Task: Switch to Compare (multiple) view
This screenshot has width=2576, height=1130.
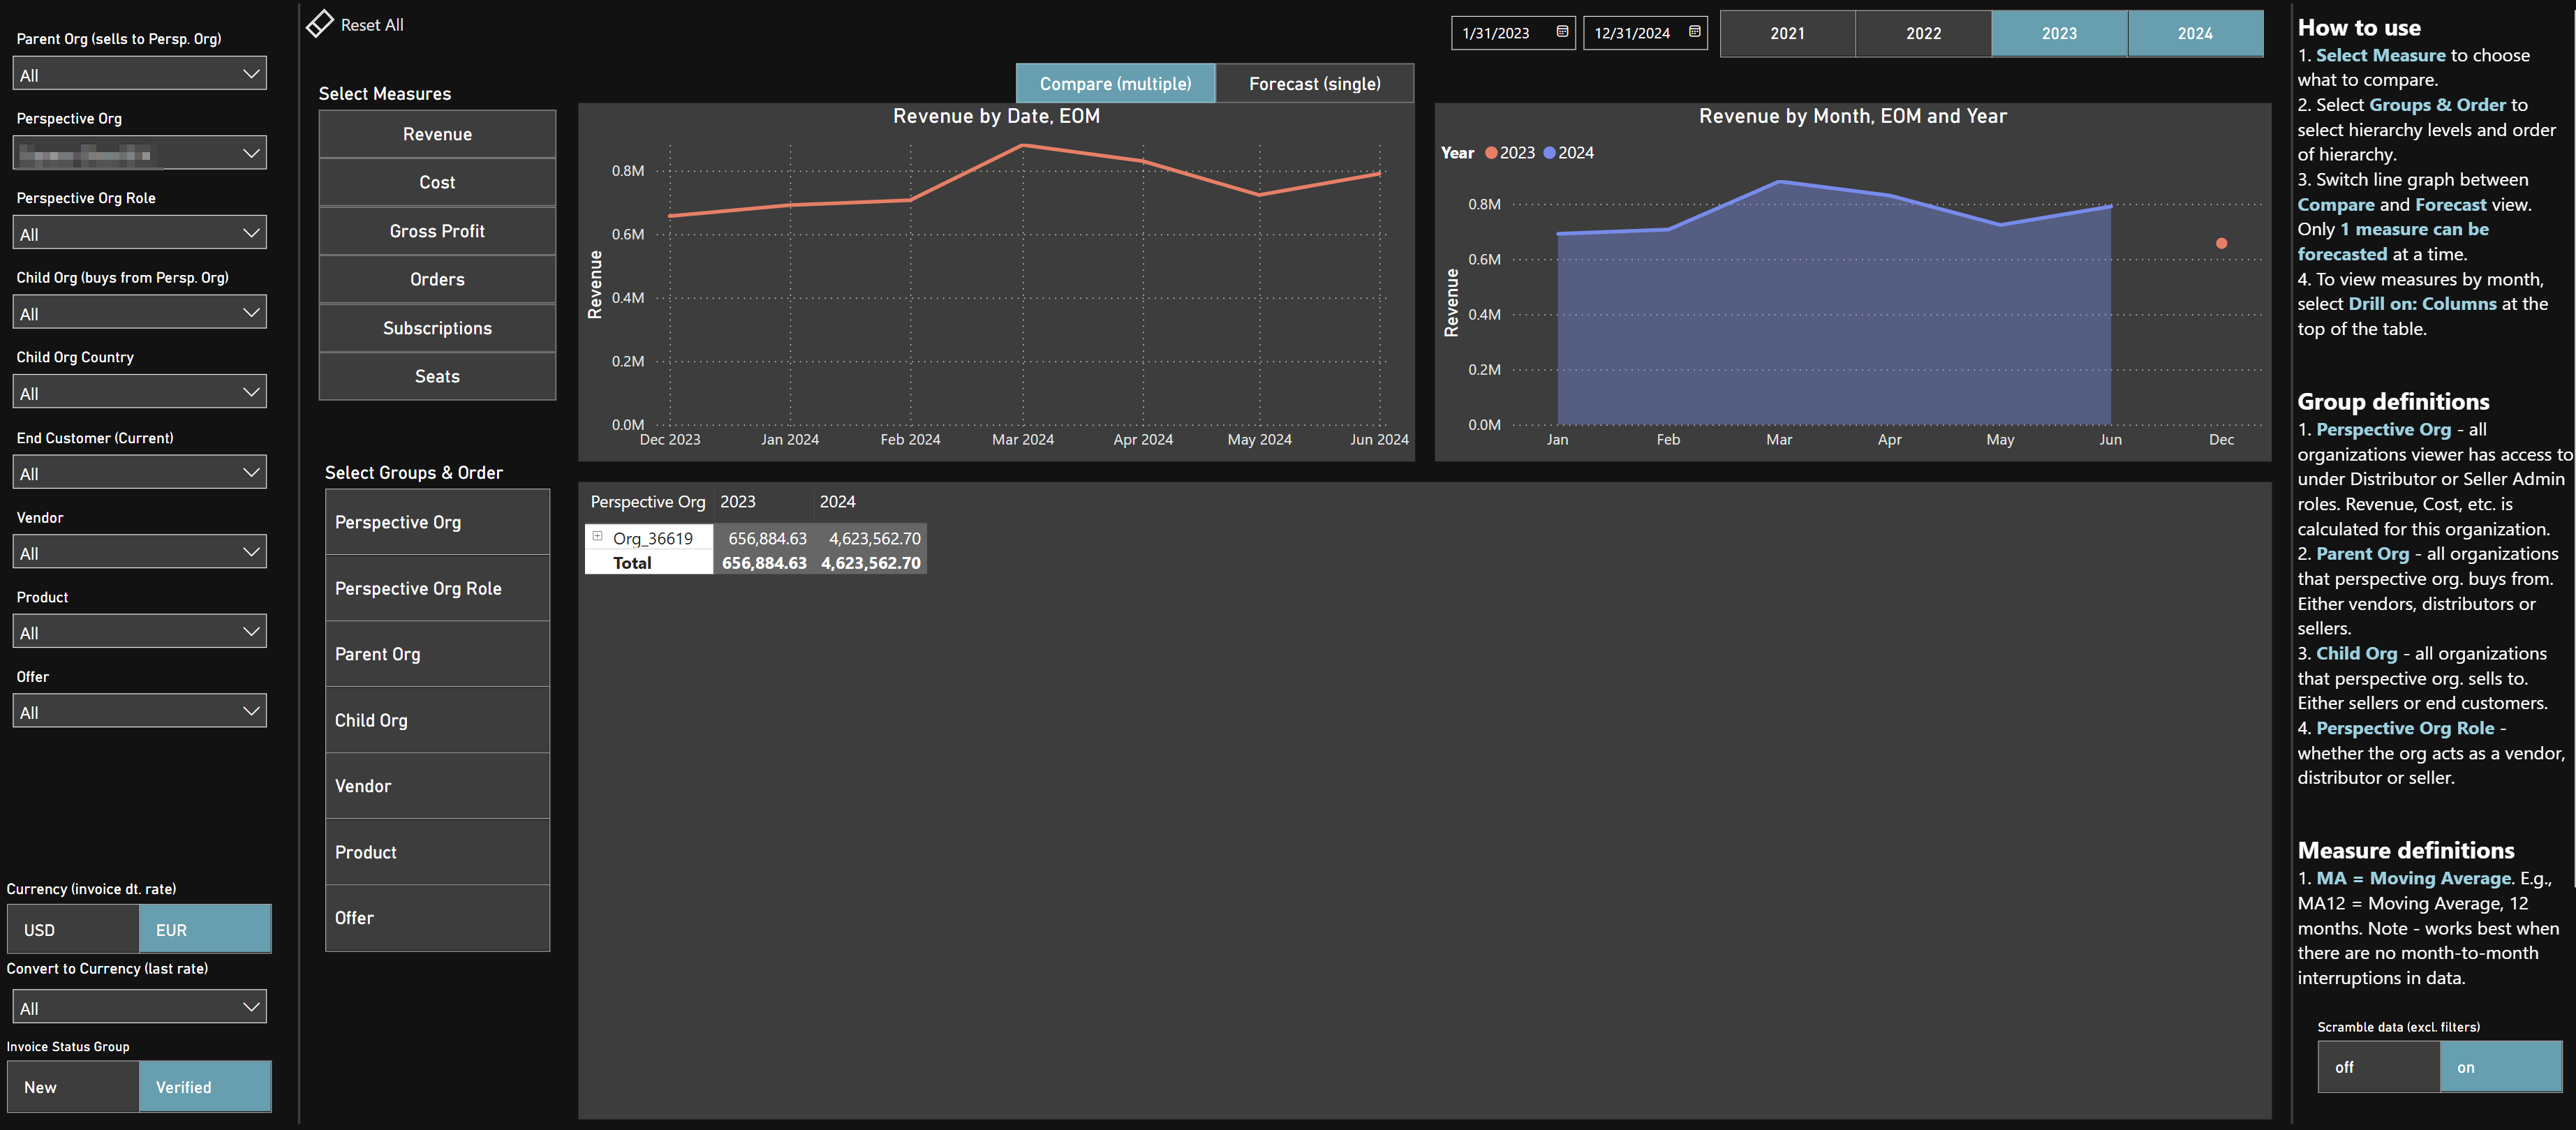Action: pos(1115,84)
